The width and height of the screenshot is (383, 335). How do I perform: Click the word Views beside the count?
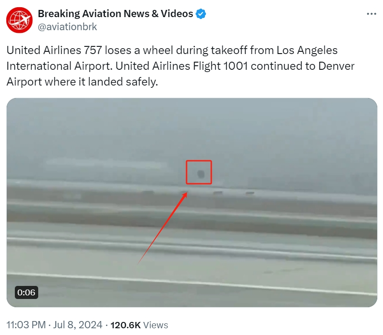tap(156, 325)
